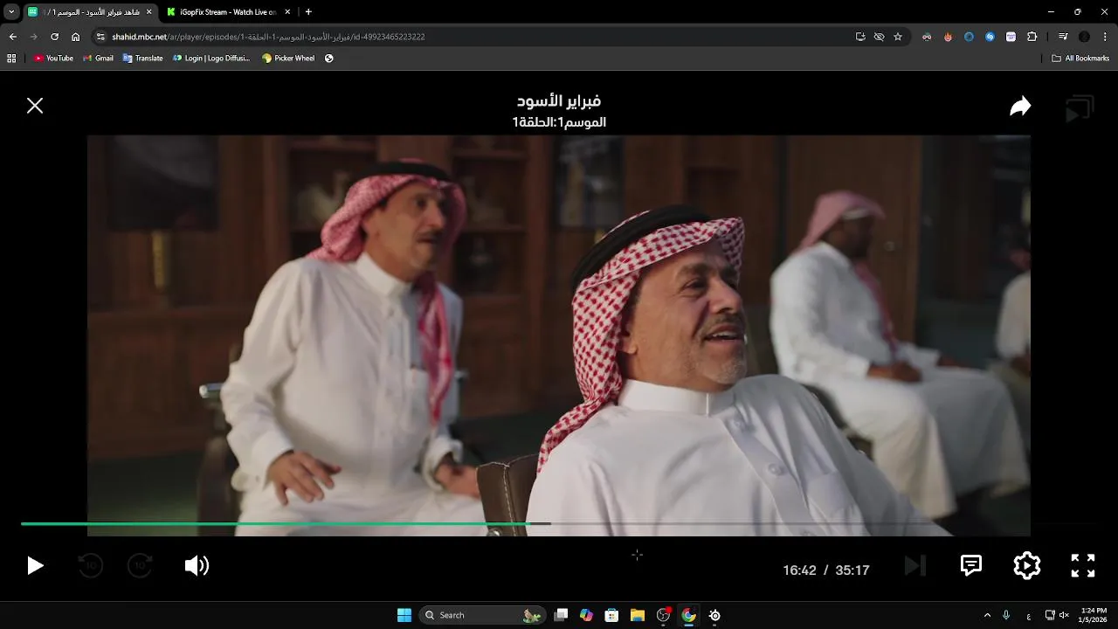
Task: Click the episode title فبراير الأسود
Action: pyautogui.click(x=559, y=101)
